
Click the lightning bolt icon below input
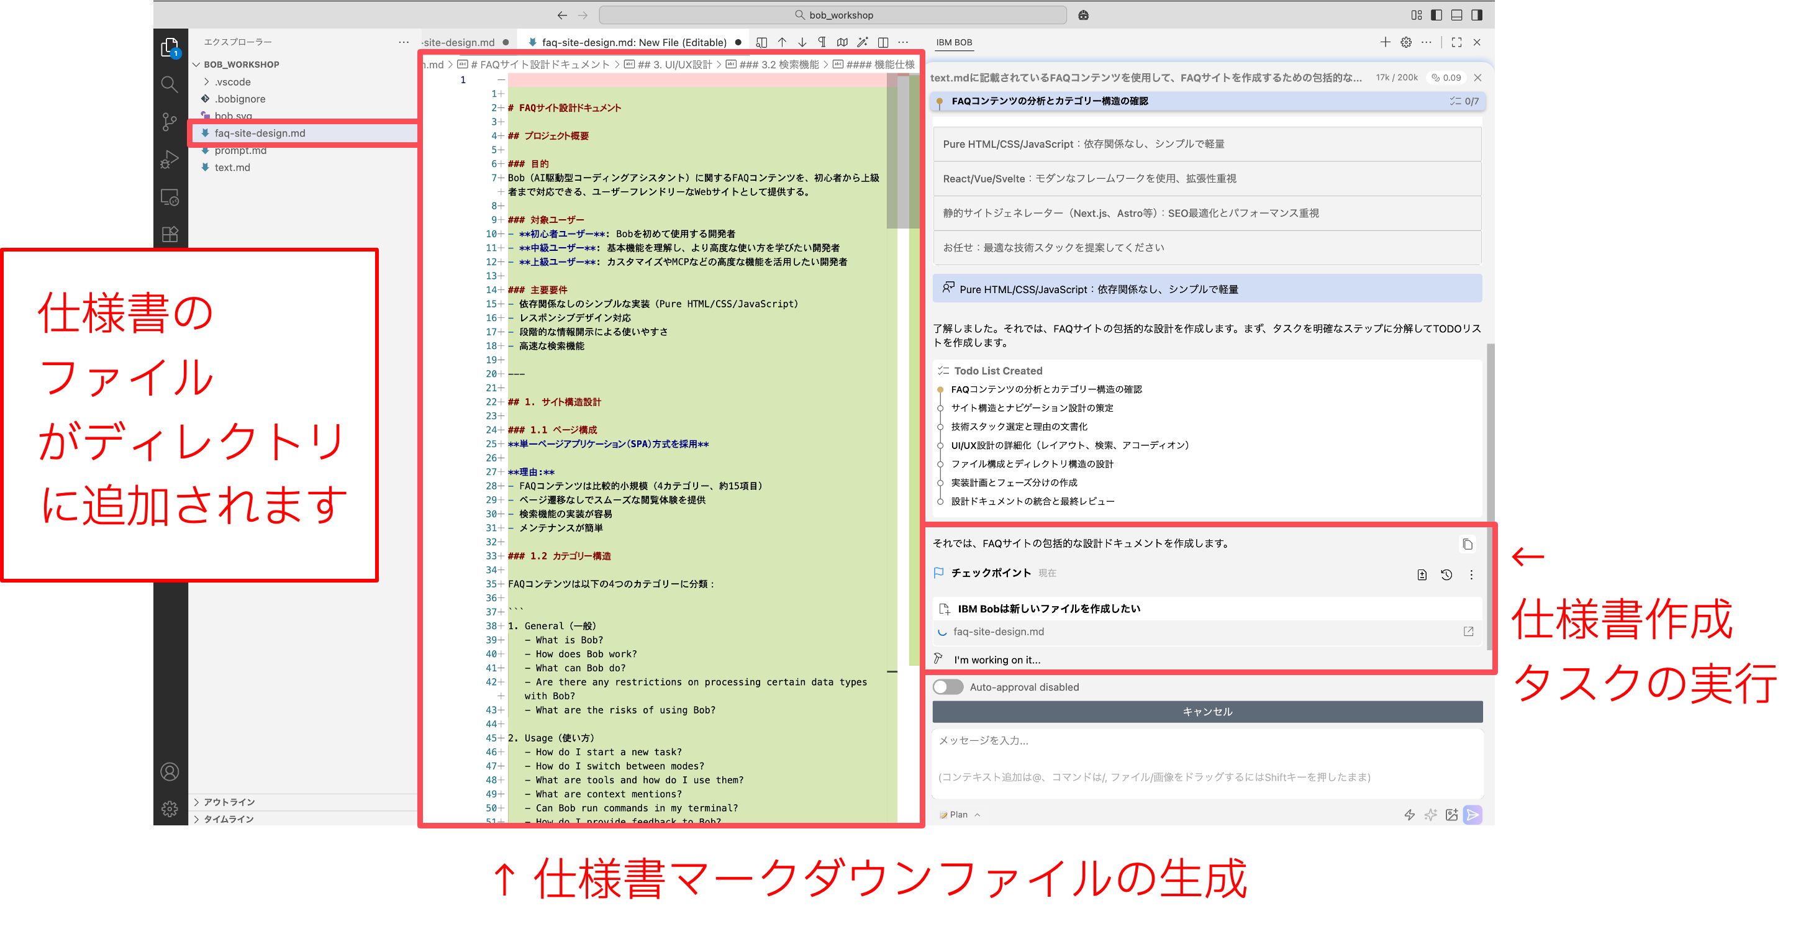point(1409,814)
